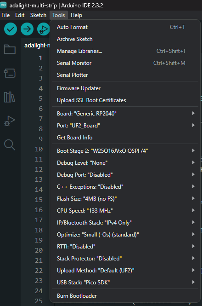202x306 pixels.
Task: Open the File menu
Action: point(6,15)
